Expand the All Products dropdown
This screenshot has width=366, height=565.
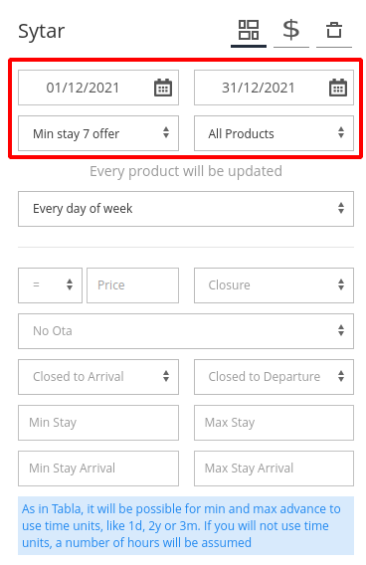pos(274,133)
